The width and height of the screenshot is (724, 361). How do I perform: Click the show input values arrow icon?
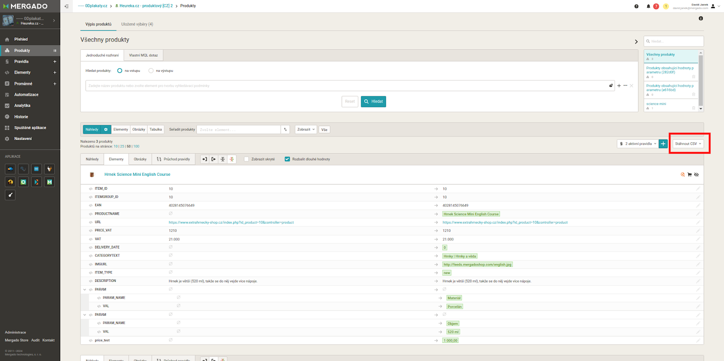(205, 159)
